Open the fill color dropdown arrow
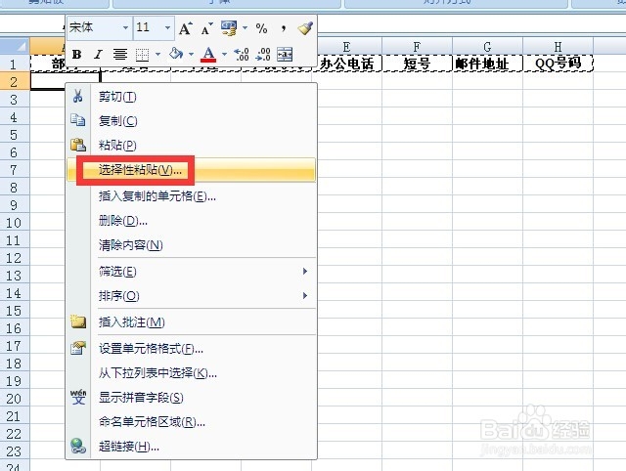The image size is (626, 471). click(x=191, y=54)
